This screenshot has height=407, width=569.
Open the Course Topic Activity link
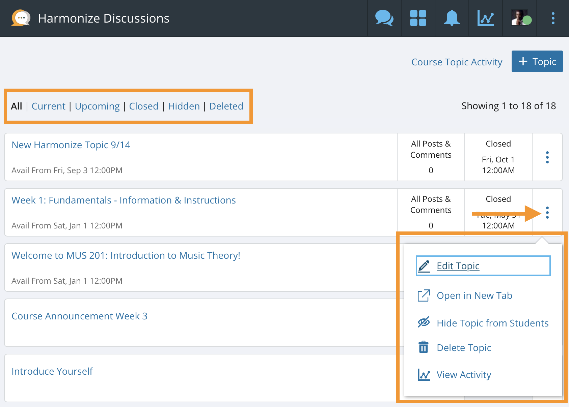pos(457,62)
